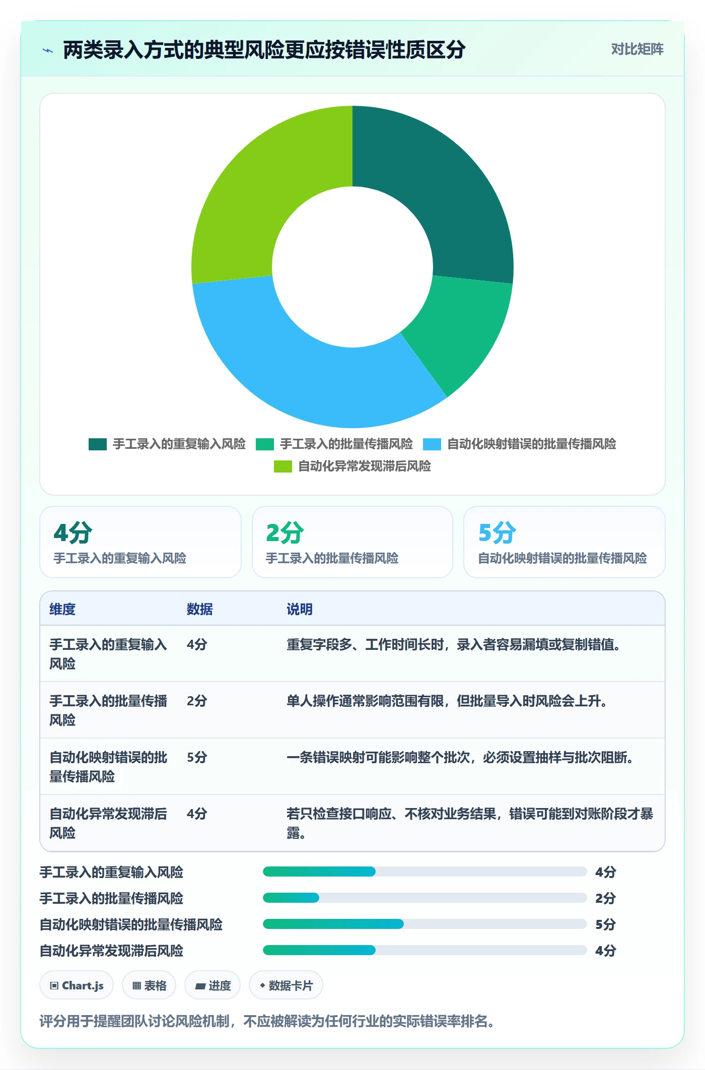705x1070 pixels.
Task: Click the 维度 column header
Action: coord(62,610)
